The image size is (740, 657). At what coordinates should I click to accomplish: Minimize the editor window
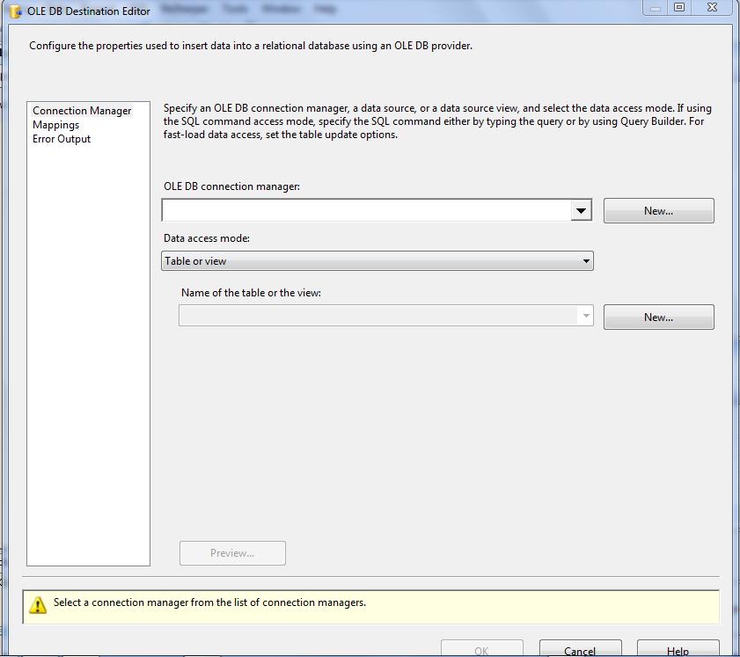pos(655,8)
